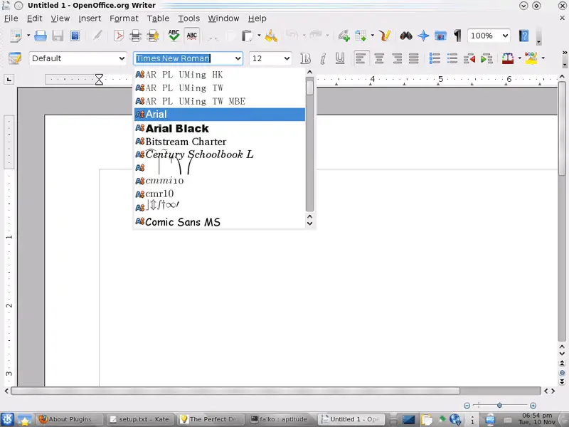Insert a Hyperlink
Screen dimensions: 569x427
pyautogui.click(x=344, y=36)
